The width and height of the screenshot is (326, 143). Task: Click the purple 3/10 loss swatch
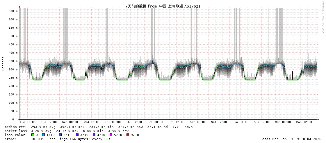point(77,135)
